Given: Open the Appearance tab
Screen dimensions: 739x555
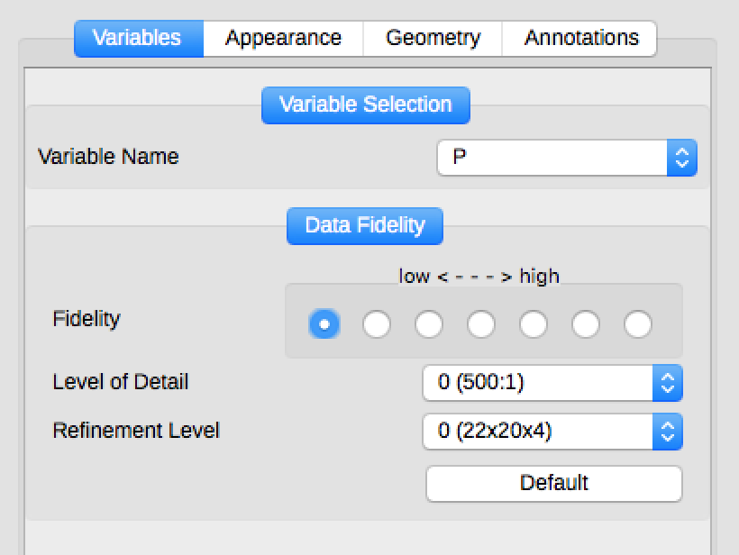Looking at the screenshot, I should click(x=283, y=39).
